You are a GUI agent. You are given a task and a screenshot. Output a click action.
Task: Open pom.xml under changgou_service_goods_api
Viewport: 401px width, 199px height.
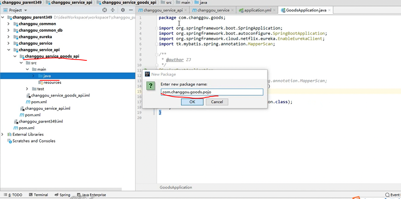point(39,102)
